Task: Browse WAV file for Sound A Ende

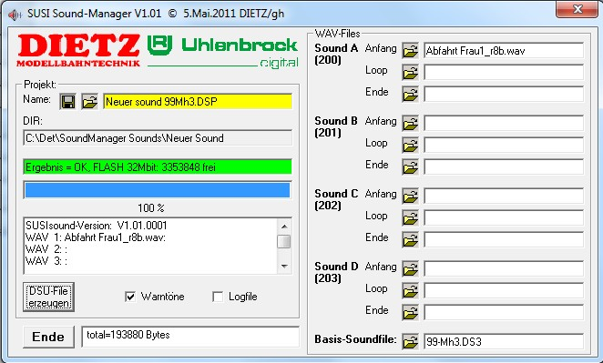Action: (410, 94)
